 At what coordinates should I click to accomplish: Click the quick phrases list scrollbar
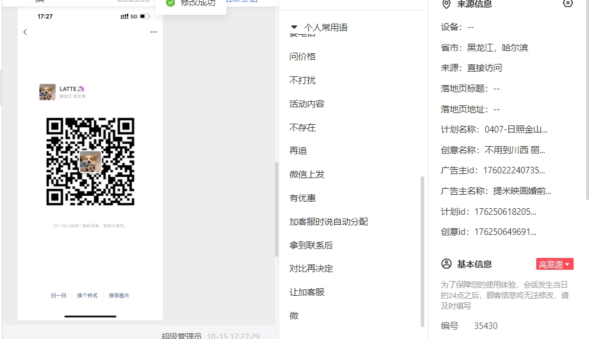tap(422, 251)
